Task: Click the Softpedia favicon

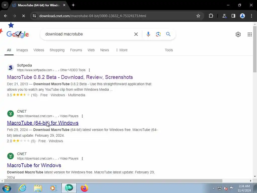Action: click(11, 68)
